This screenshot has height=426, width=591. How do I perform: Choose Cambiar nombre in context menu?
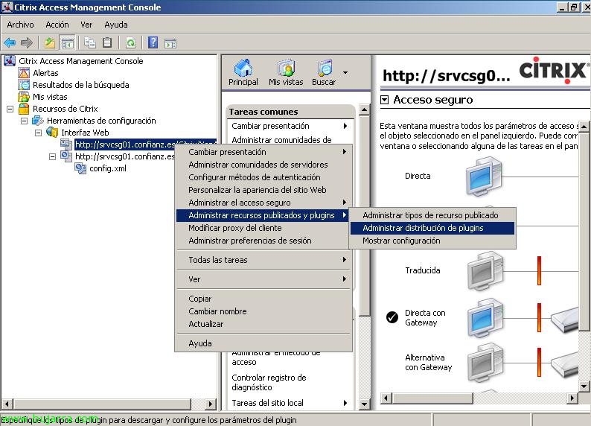263,311
